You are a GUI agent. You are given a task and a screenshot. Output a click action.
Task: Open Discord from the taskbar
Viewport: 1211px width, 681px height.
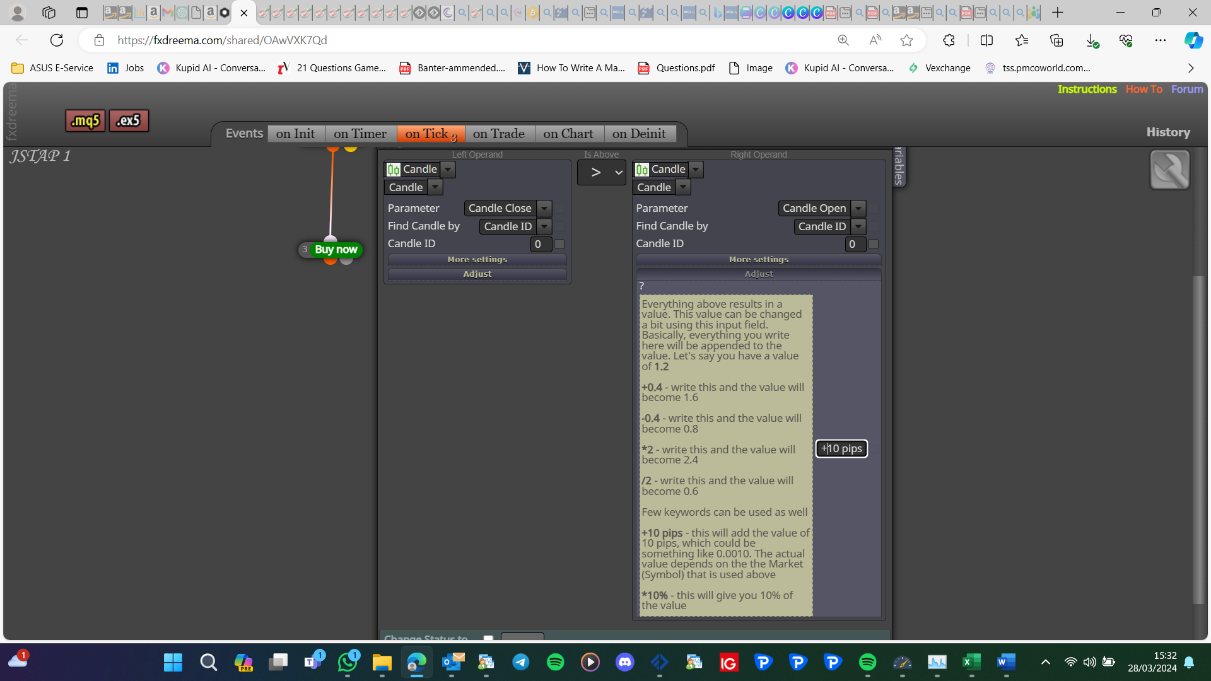(625, 661)
